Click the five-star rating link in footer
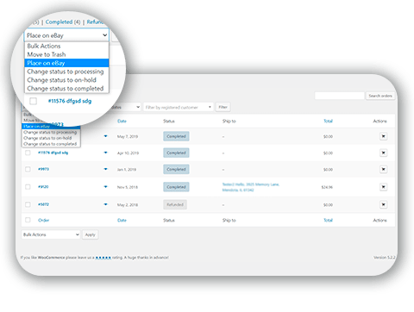The width and height of the screenshot is (414, 312). (103, 258)
